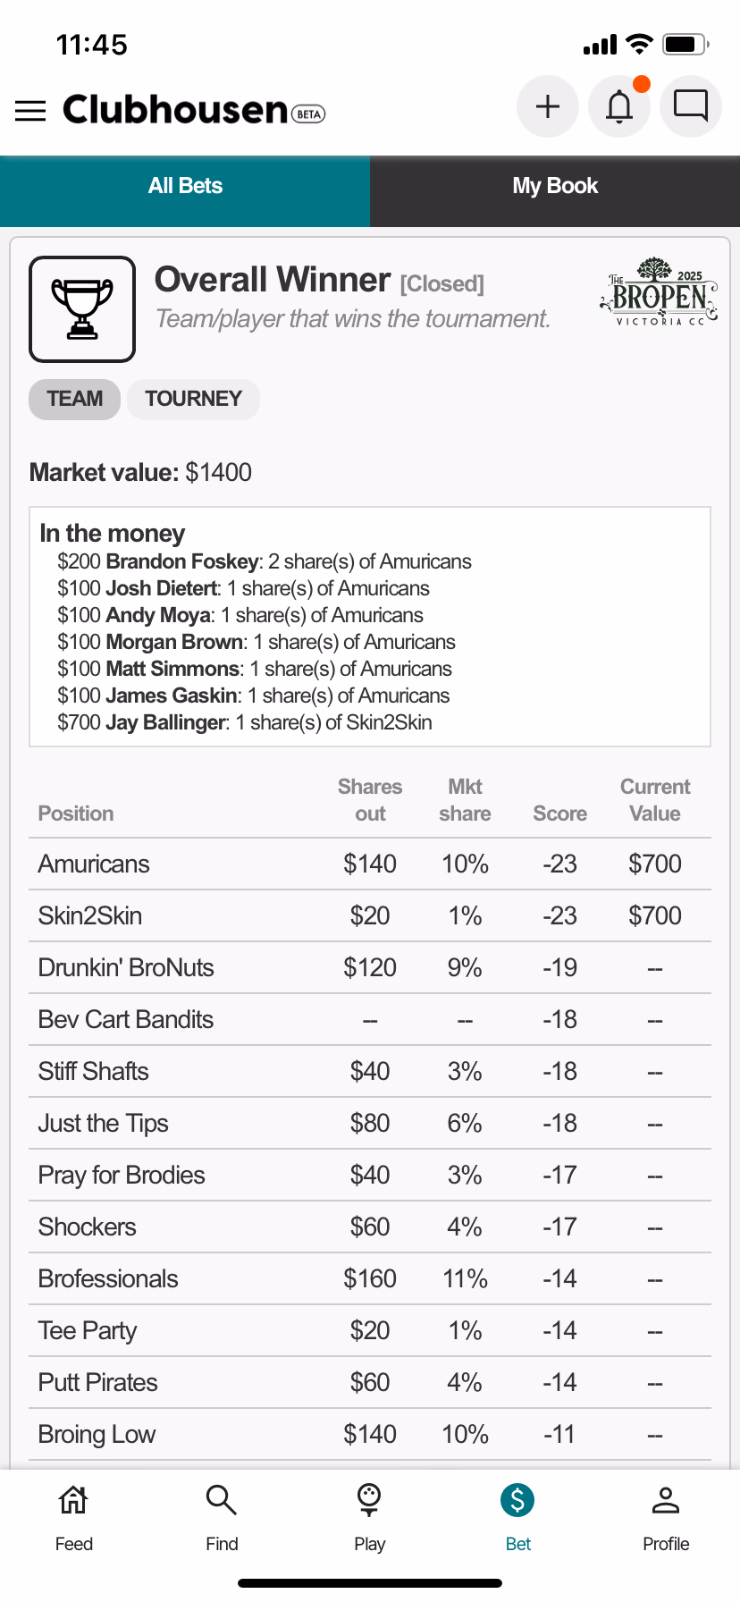Viewport: 740px width, 1602px height.
Task: Open notifications via the bell icon
Action: pos(618,105)
